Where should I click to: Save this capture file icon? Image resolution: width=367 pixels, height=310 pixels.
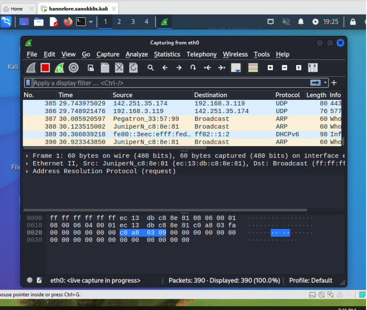click(105, 68)
